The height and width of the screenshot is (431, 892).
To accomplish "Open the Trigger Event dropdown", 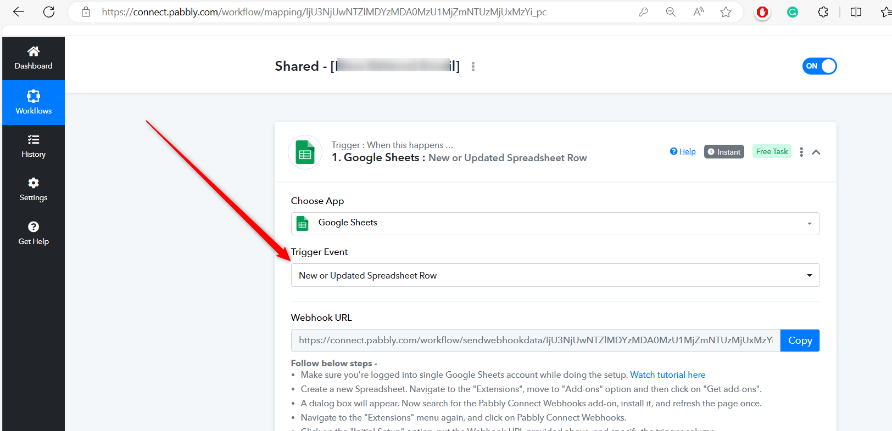I will click(x=555, y=275).
